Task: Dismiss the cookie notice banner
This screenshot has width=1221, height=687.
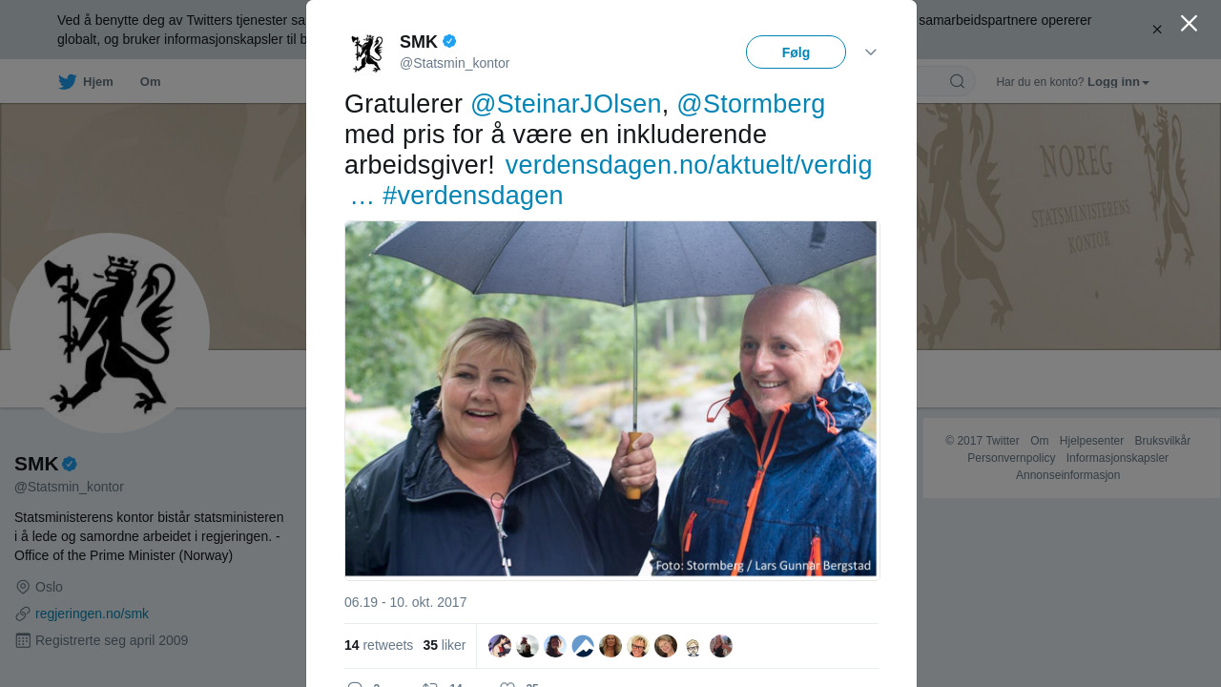Action: pos(1157,30)
